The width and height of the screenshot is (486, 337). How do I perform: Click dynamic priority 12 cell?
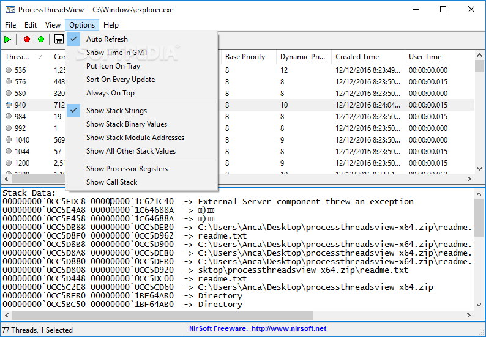pos(284,70)
